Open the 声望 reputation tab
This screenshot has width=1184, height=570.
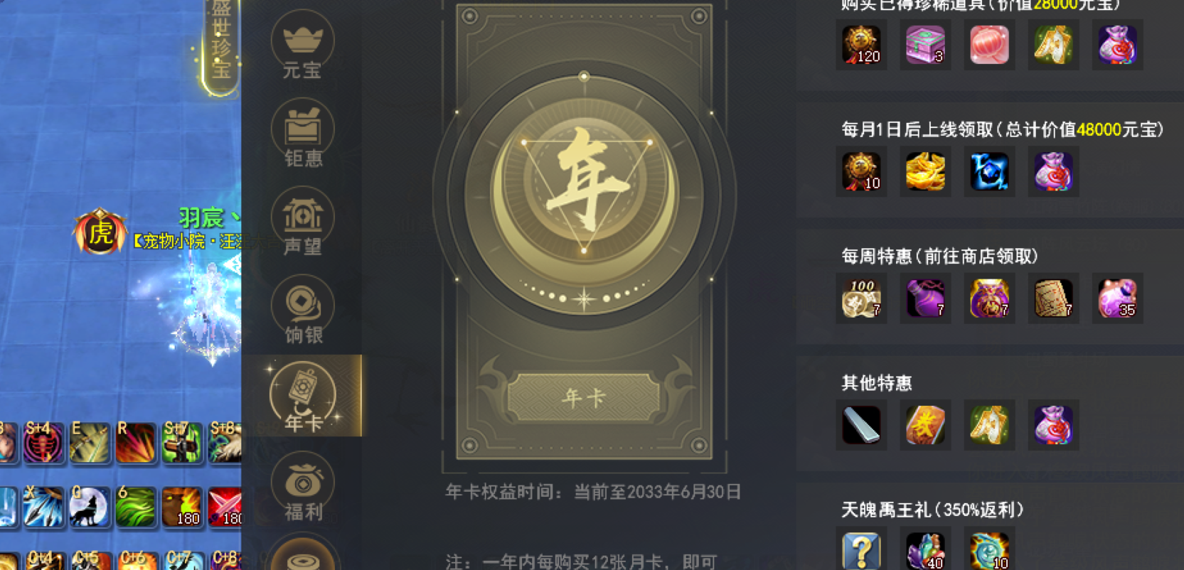click(x=302, y=221)
